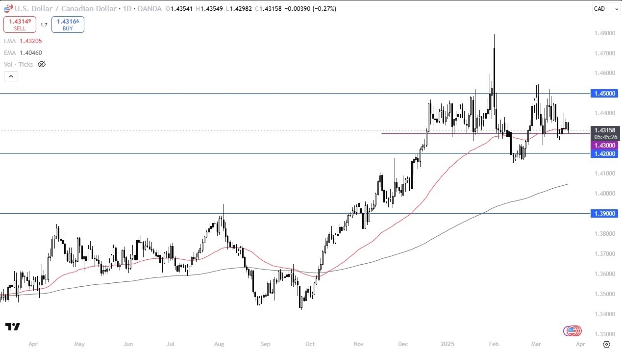Click the 1.42000 horizontal line price label
Screen dimensions: 622x349
[x=604, y=153]
